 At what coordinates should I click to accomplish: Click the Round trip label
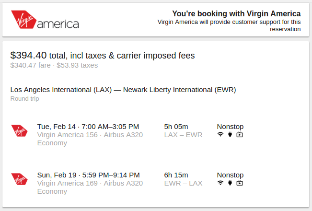coord(24,99)
